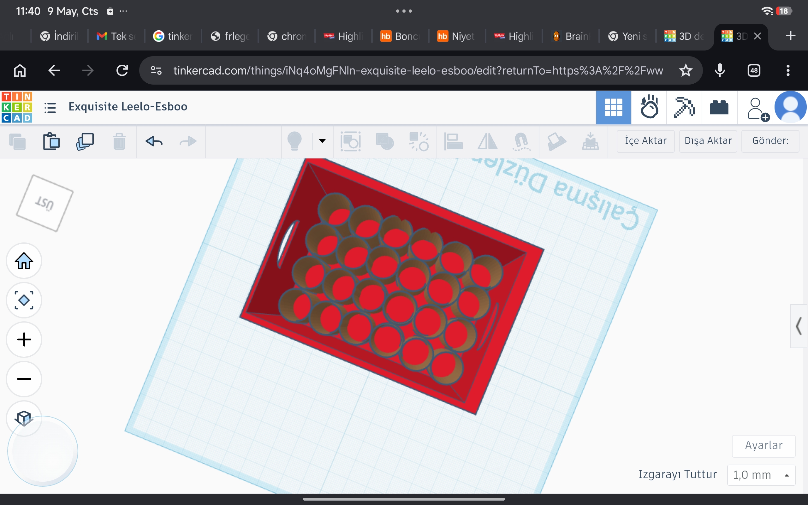Click the İçe Aktar button
The image size is (808, 505).
tap(645, 141)
